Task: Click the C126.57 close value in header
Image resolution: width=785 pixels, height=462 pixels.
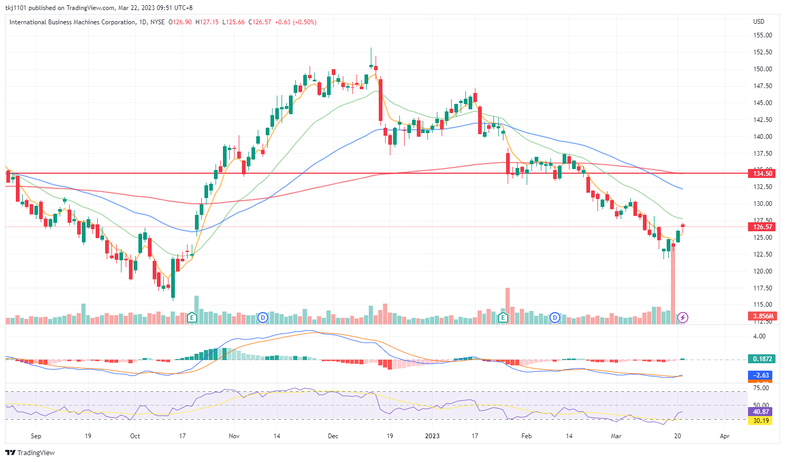Action: [x=259, y=22]
